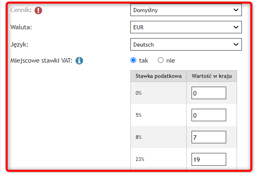The width and height of the screenshot is (264, 173).
Task: Click the value field for 8% tax rate
Action: (209, 137)
